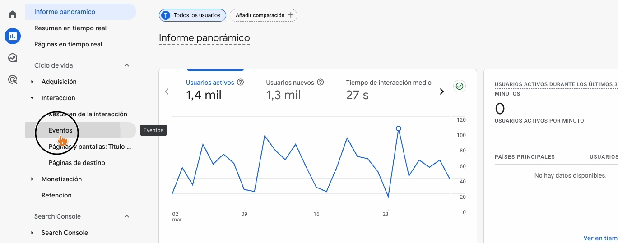Collapse the Ciclo de vida section
The image size is (618, 243).
tap(127, 65)
